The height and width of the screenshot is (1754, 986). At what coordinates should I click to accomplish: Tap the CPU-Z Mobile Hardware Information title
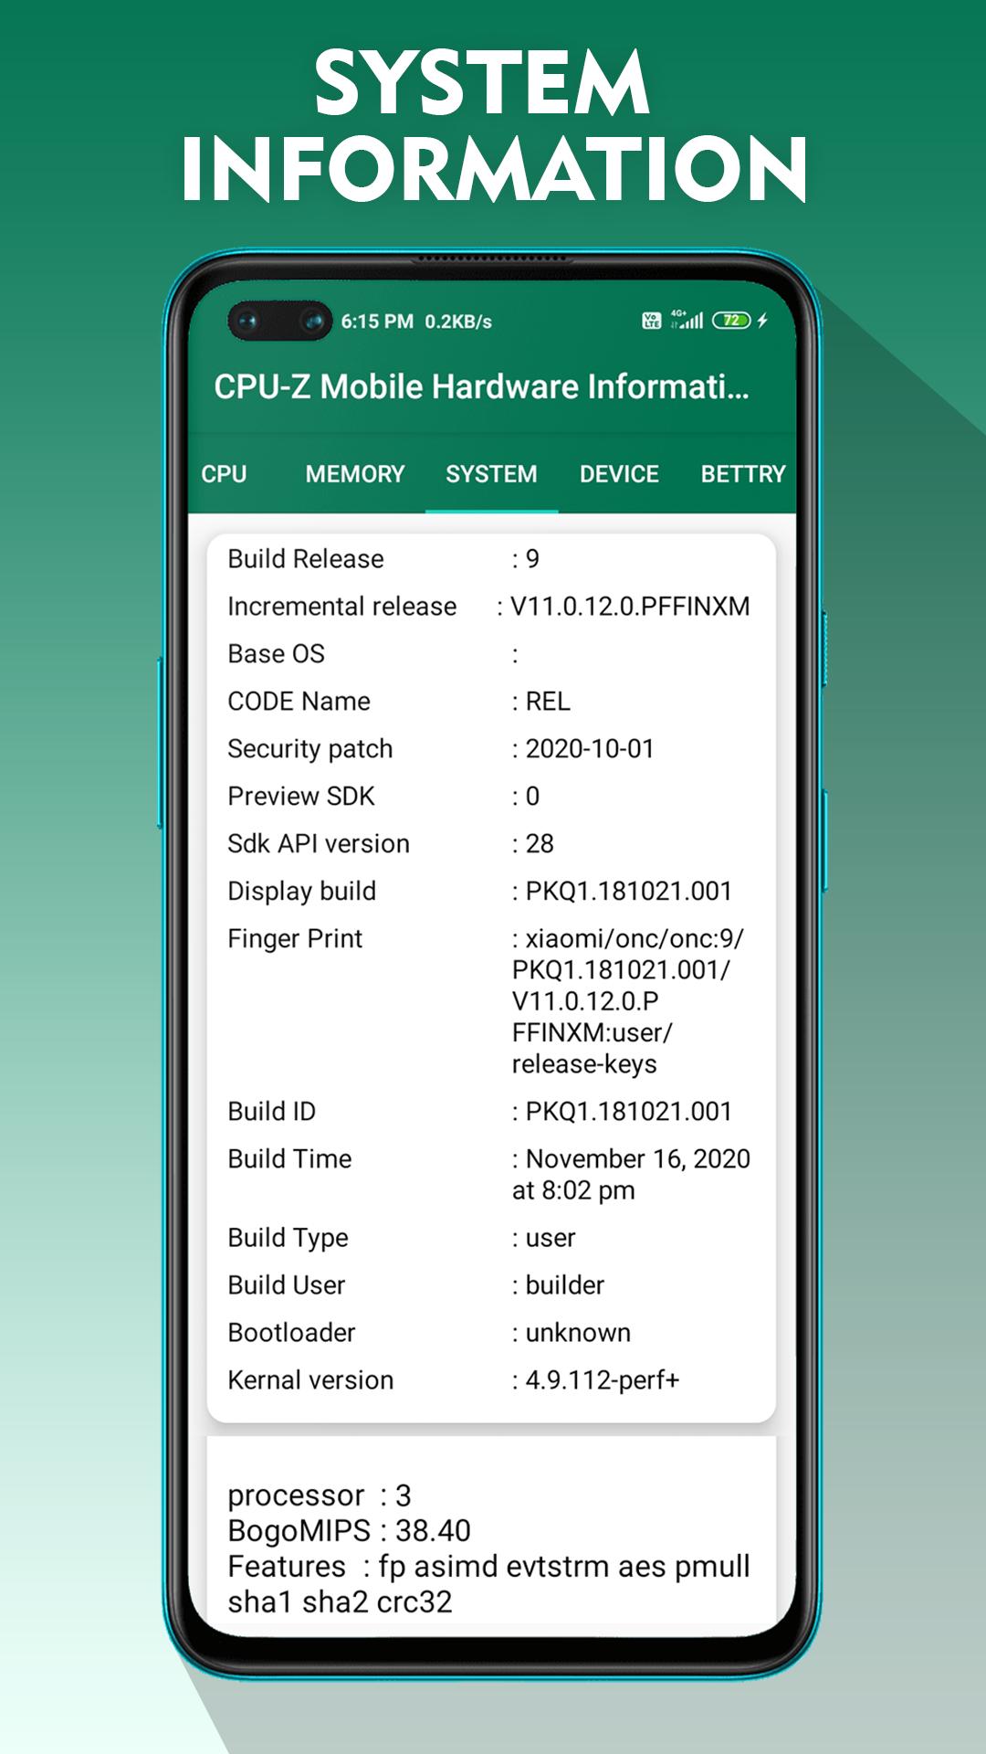point(481,386)
